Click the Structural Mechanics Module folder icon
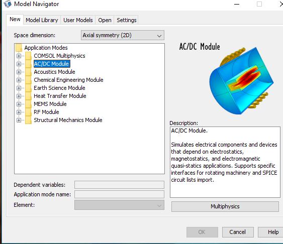This screenshot has height=244, width=283. click(28, 120)
